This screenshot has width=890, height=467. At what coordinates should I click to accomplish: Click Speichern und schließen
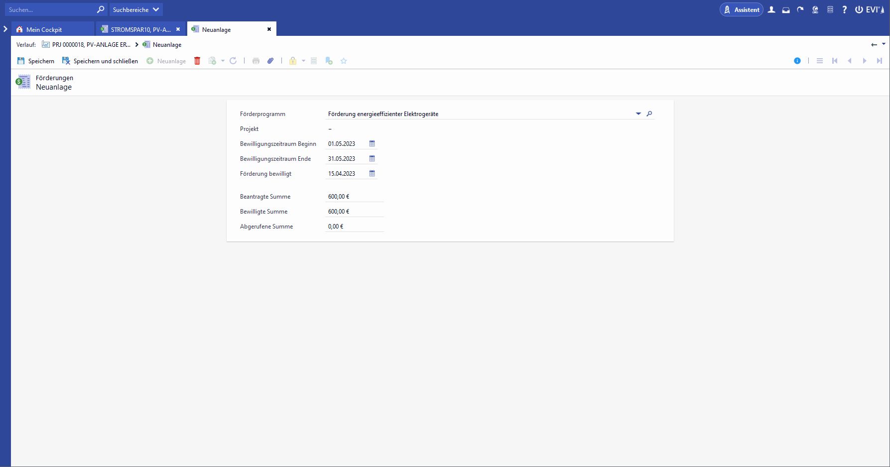click(100, 61)
